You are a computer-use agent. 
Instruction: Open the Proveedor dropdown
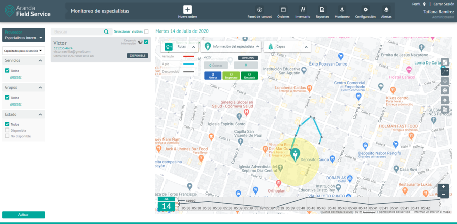click(23, 35)
